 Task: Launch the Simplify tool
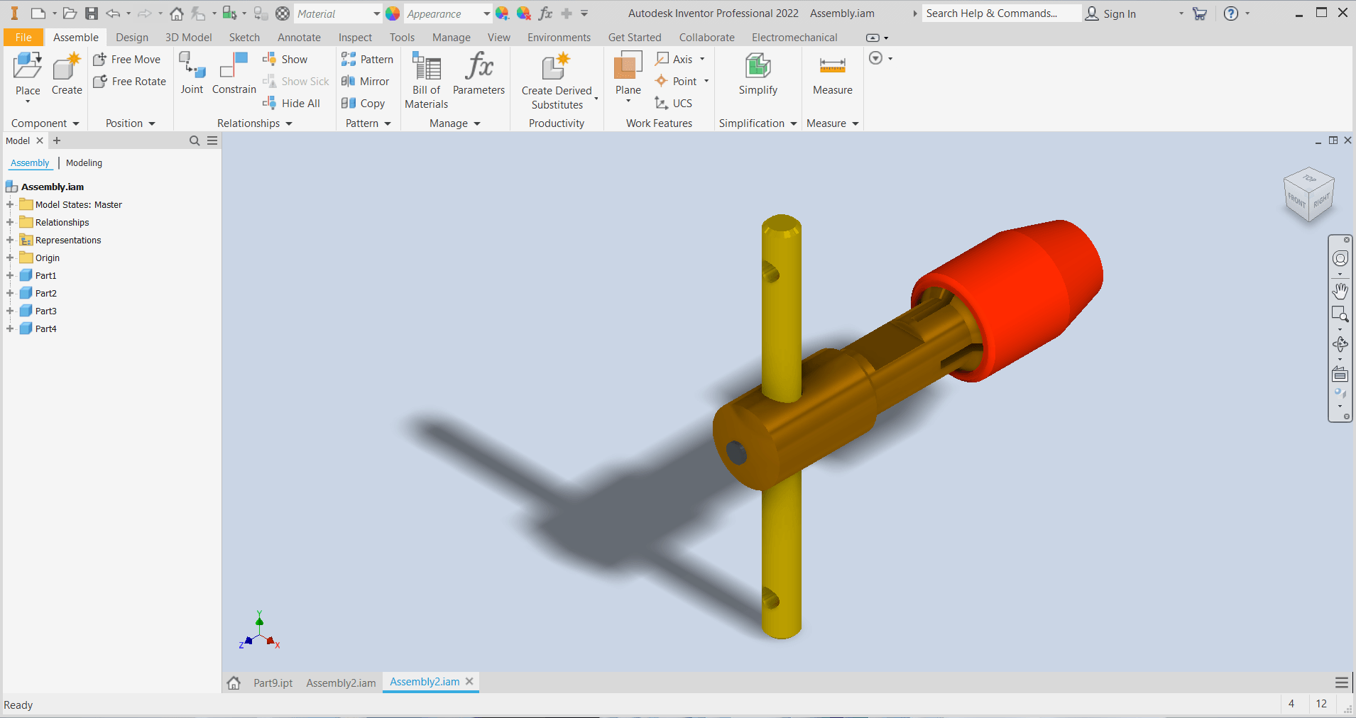[x=758, y=74]
